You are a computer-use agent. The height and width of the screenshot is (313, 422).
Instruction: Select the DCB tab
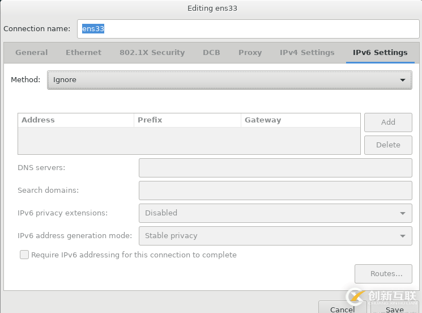(211, 53)
